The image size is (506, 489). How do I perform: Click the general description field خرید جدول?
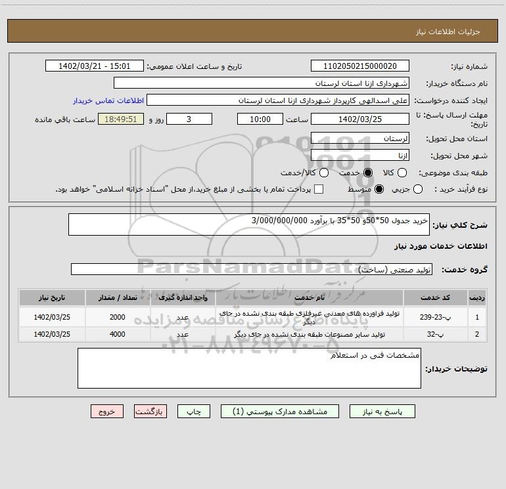coord(249,224)
